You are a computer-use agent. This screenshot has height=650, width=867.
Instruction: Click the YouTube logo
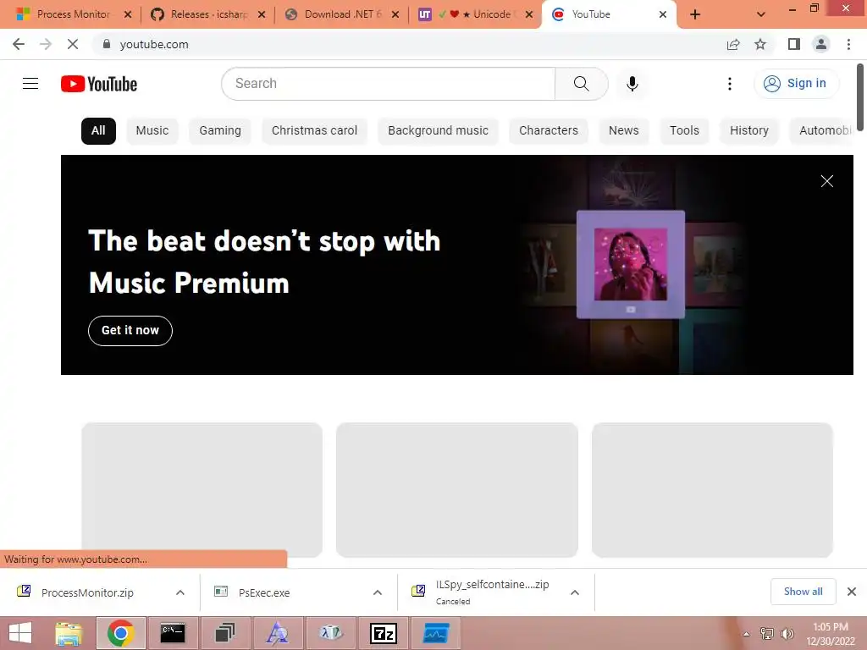point(99,84)
